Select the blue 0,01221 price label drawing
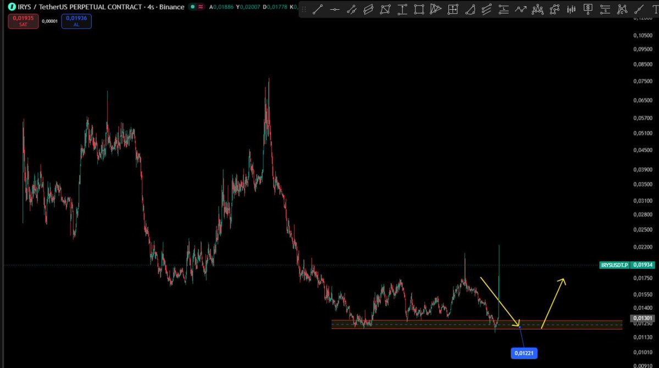Image resolution: width=659 pixels, height=368 pixels. point(524,353)
